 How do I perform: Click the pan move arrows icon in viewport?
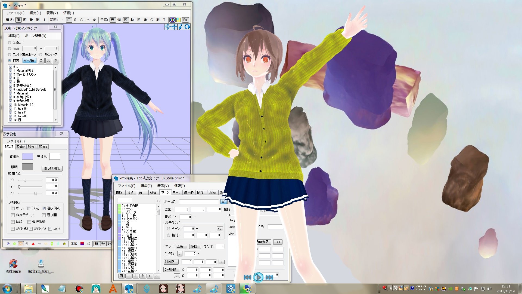(174, 27)
